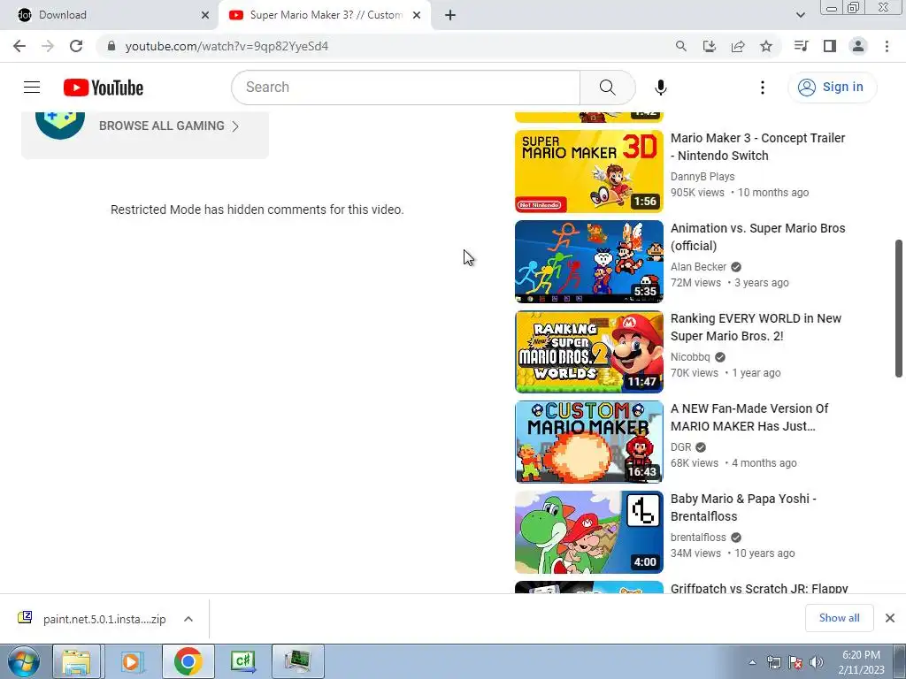Image resolution: width=906 pixels, height=679 pixels.
Task: Click Show all downloads button
Action: coord(839,618)
